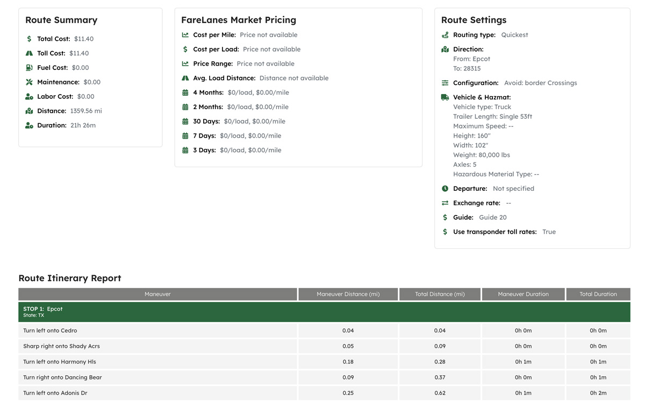The width and height of the screenshot is (645, 401).
Task: Click the sliders icon beside Configuration
Action: pos(445,83)
